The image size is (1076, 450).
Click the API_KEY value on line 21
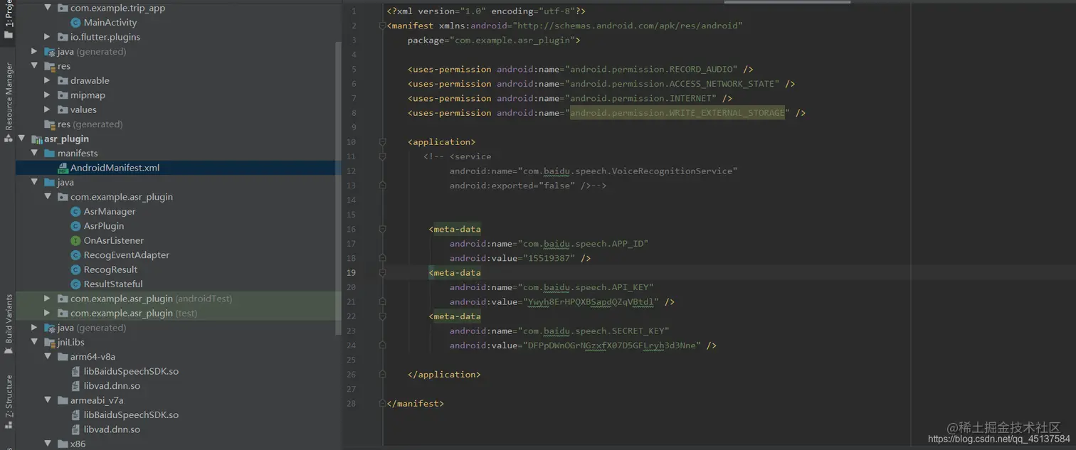[x=591, y=301]
